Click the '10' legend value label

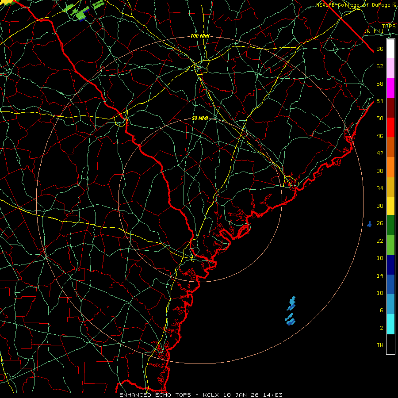[380, 293]
